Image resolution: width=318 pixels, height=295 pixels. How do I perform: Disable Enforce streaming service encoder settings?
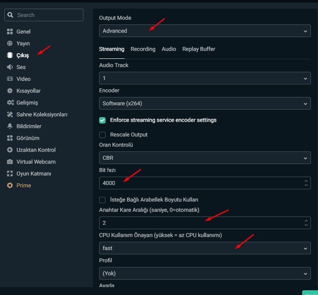tap(102, 120)
